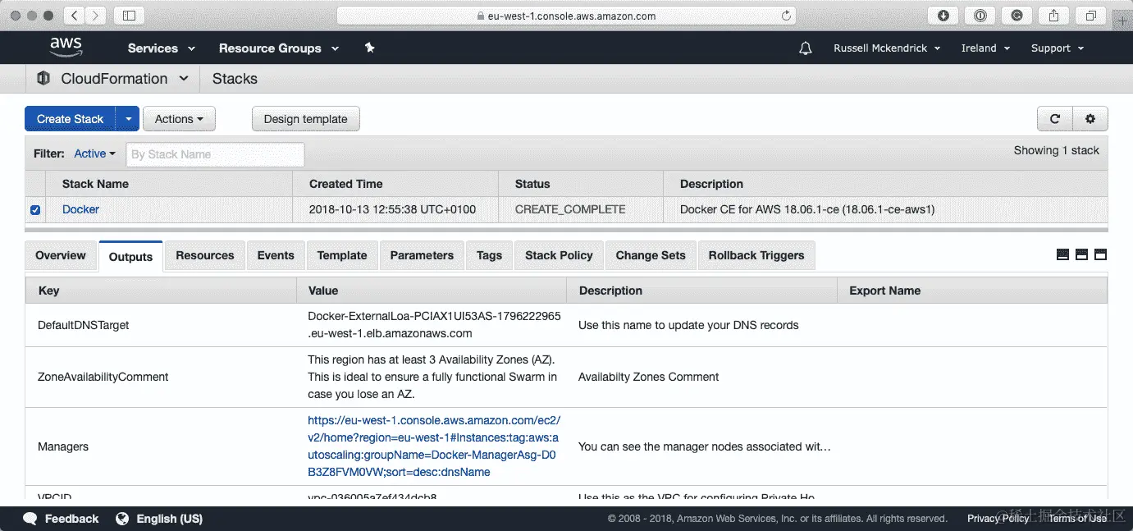Click the Create Stack button

tap(71, 119)
